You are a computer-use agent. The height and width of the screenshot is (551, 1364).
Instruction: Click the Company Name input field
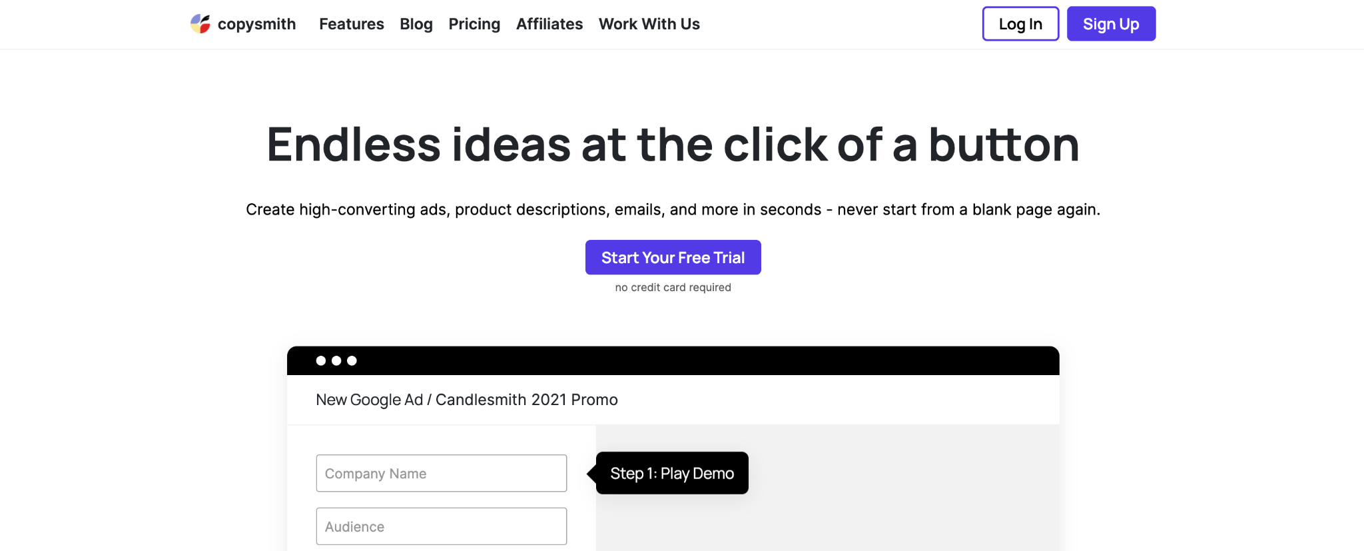[442, 473]
